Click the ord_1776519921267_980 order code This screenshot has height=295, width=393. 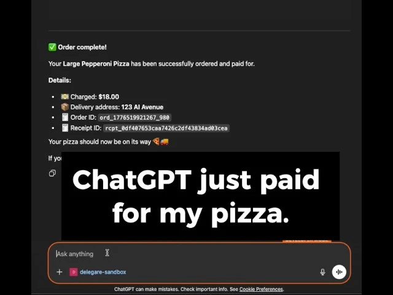(134, 117)
